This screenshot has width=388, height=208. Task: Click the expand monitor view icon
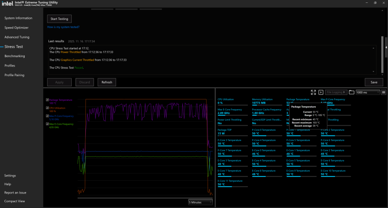click(x=314, y=92)
